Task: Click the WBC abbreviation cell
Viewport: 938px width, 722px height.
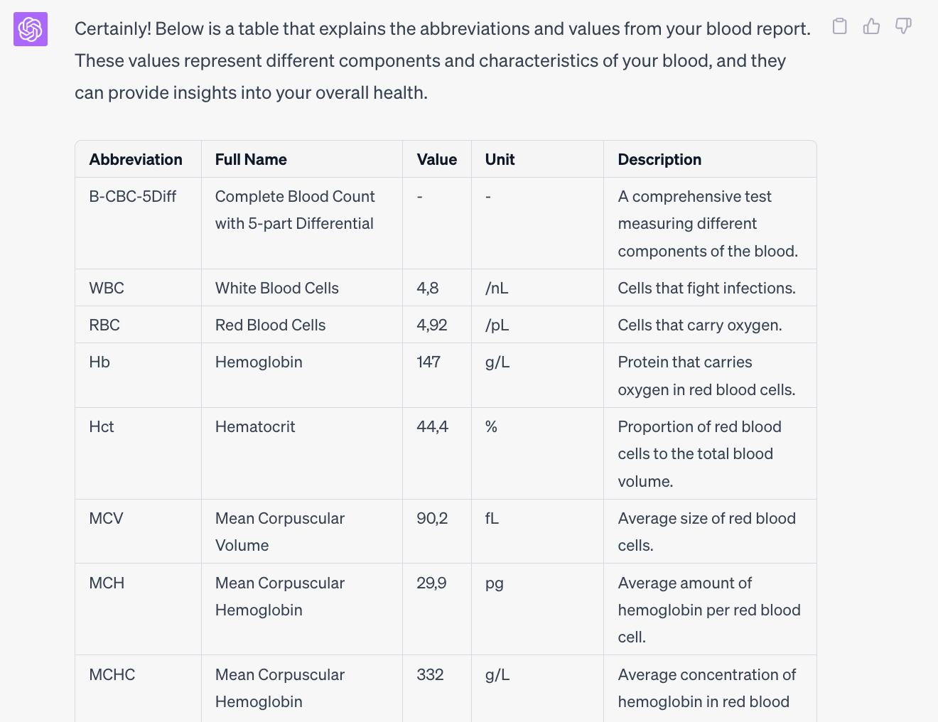Action: 107,288
